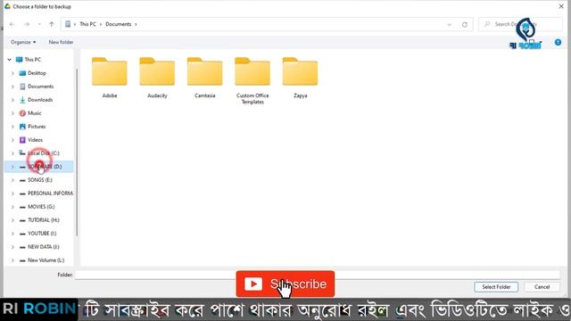This screenshot has width=571, height=321.
Task: Create a New folder
Action: coord(62,42)
